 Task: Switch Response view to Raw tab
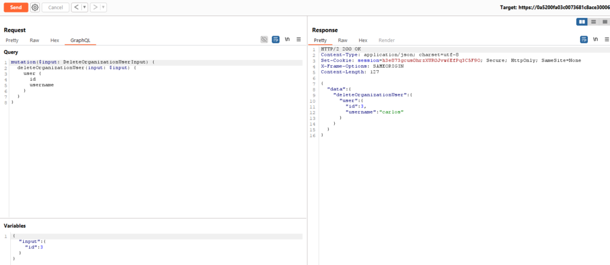click(x=343, y=40)
